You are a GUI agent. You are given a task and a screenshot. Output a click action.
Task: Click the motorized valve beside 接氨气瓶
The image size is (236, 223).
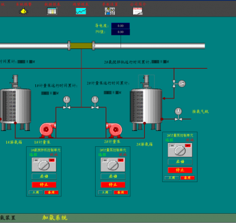(x=178, y=114)
